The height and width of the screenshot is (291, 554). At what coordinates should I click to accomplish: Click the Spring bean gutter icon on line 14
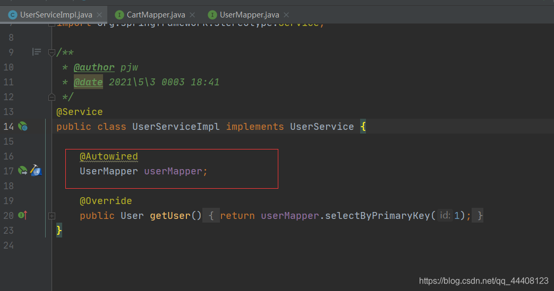click(23, 126)
